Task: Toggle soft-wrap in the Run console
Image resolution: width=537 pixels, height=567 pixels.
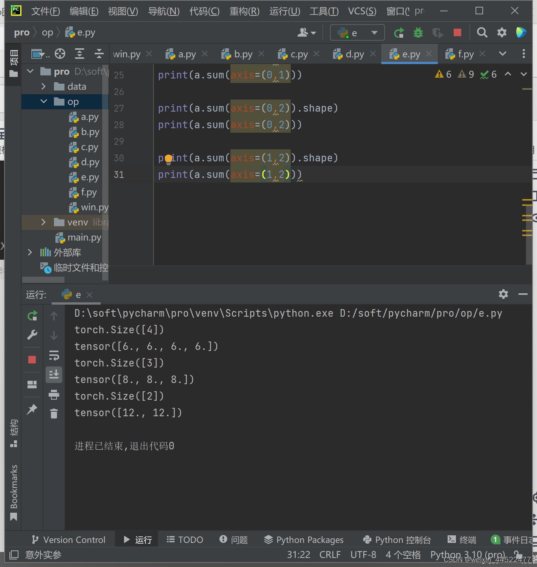Action: (54, 355)
